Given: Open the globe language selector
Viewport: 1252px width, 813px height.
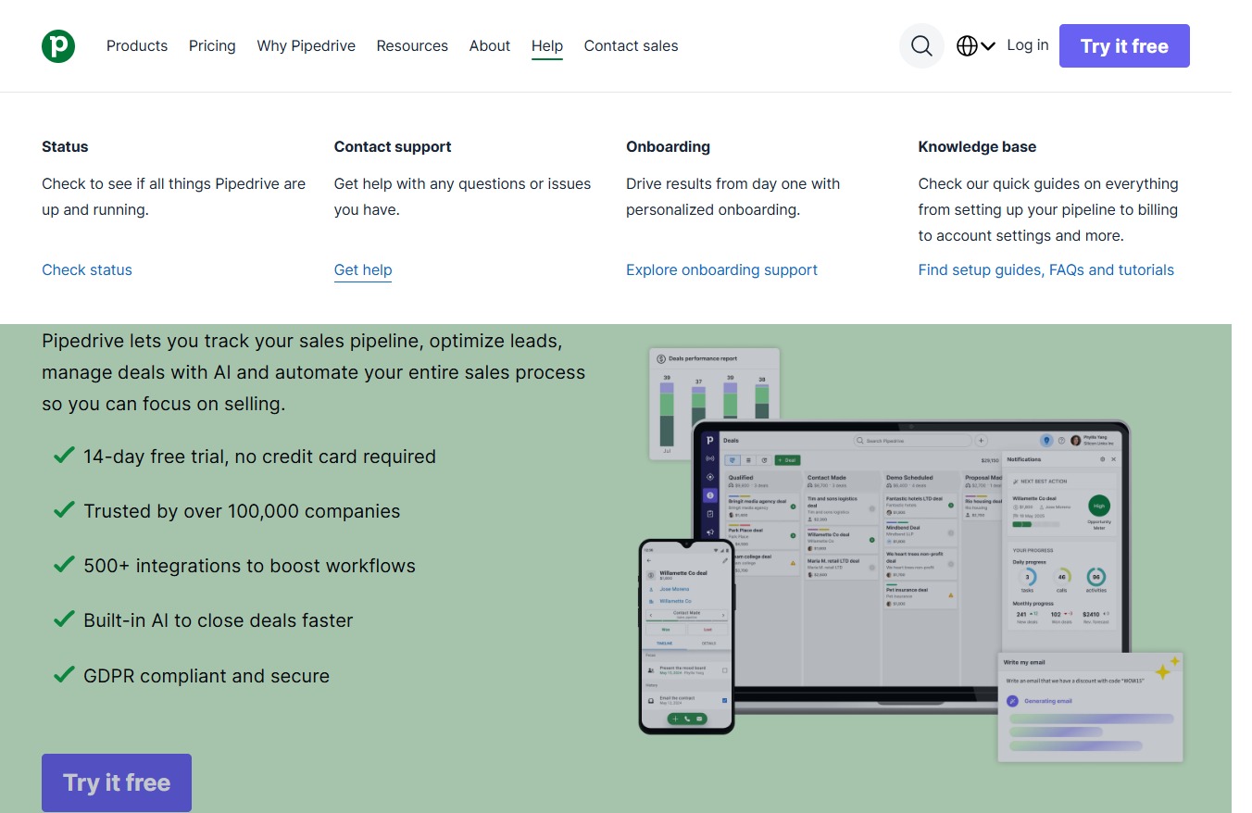Looking at the screenshot, I should coord(976,45).
